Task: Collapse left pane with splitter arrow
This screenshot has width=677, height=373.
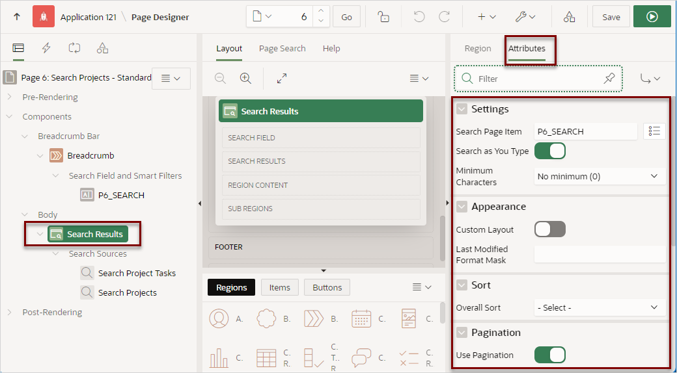Action: click(x=199, y=203)
